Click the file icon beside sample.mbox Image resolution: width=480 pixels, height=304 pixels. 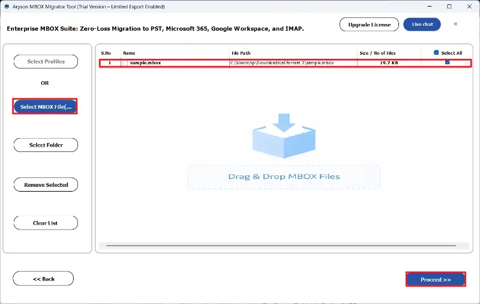click(x=125, y=63)
